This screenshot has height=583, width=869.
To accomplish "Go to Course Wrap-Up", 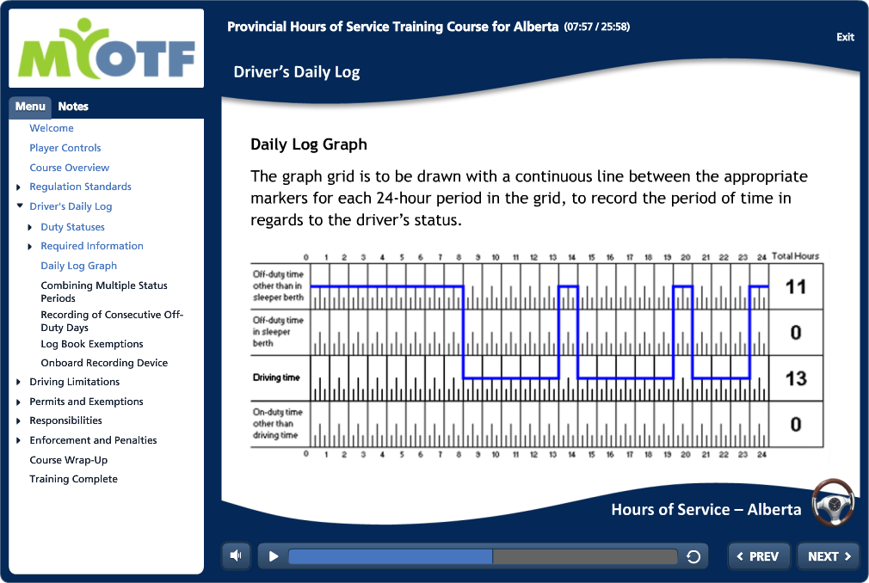I will (69, 460).
